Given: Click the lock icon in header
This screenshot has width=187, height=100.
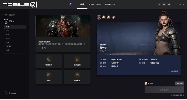Looking at the screenshot, I should 164,4.
